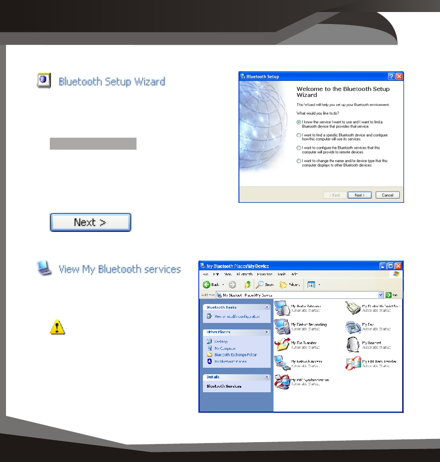The width and height of the screenshot is (440, 462).
Task: Open Search from the explorer toolbar
Action: (x=265, y=284)
